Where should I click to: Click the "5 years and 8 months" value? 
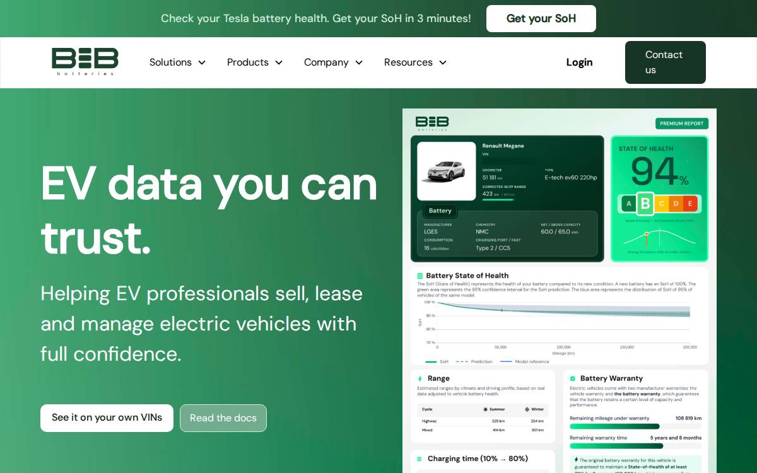click(x=676, y=438)
